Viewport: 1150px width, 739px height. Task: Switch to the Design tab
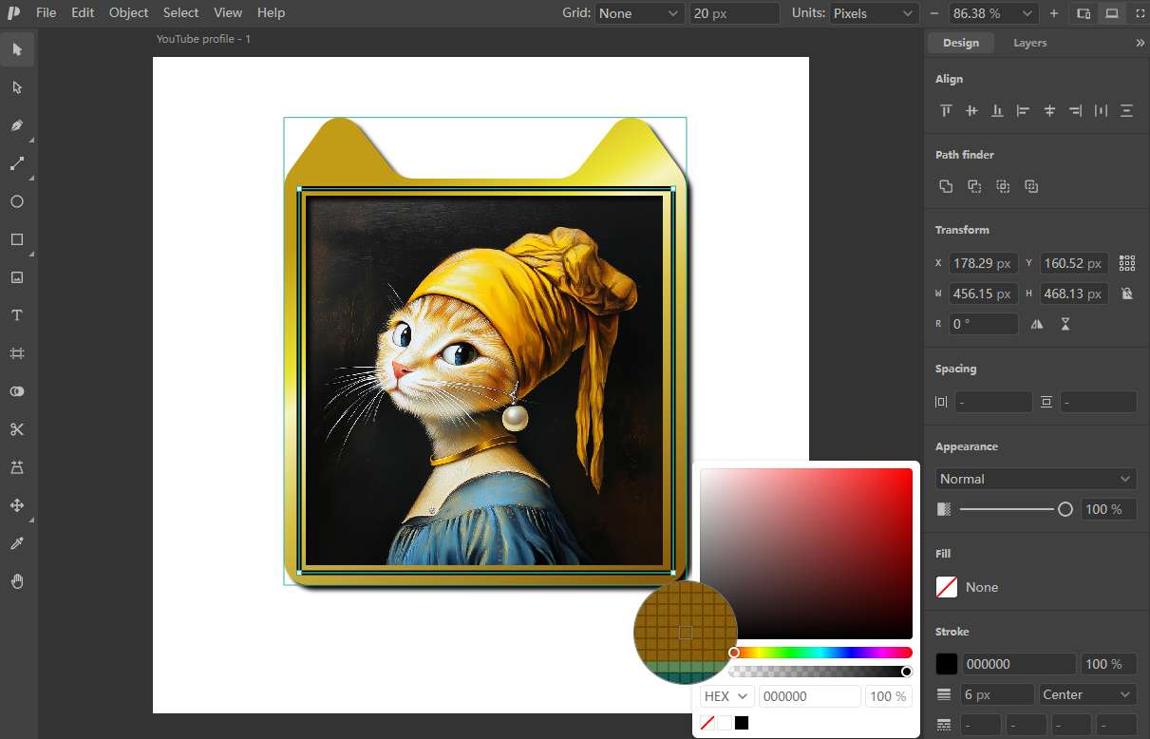point(961,43)
